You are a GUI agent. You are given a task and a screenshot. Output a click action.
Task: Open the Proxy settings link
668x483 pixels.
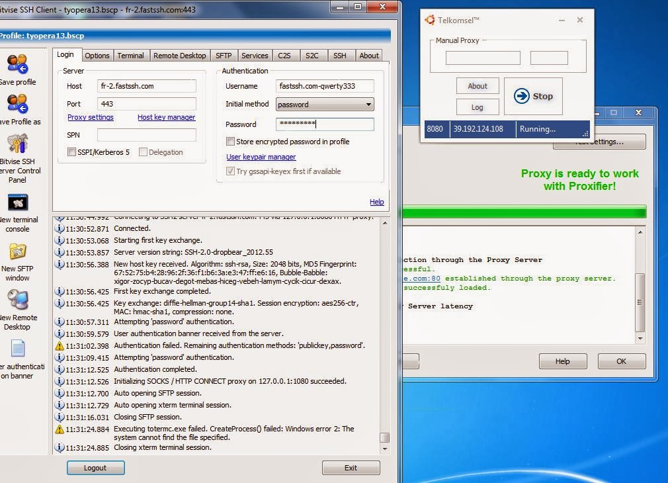[91, 117]
